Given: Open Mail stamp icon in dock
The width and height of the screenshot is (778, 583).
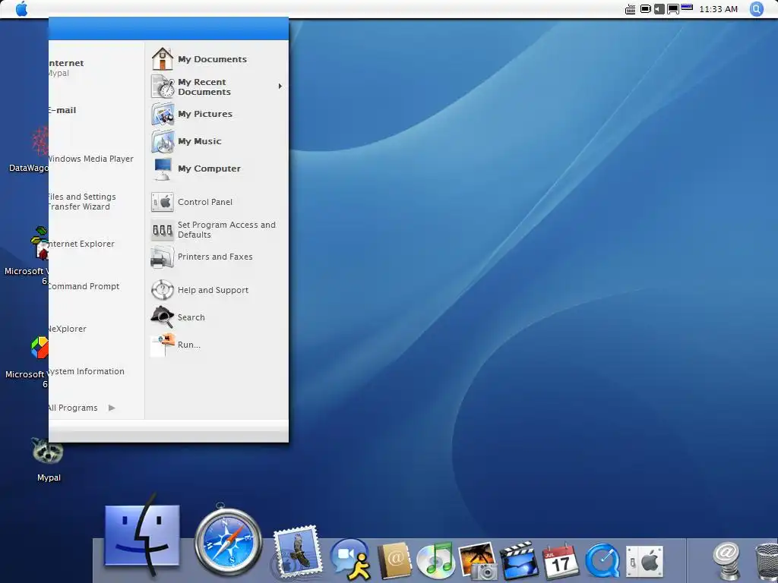Looking at the screenshot, I should (x=297, y=551).
